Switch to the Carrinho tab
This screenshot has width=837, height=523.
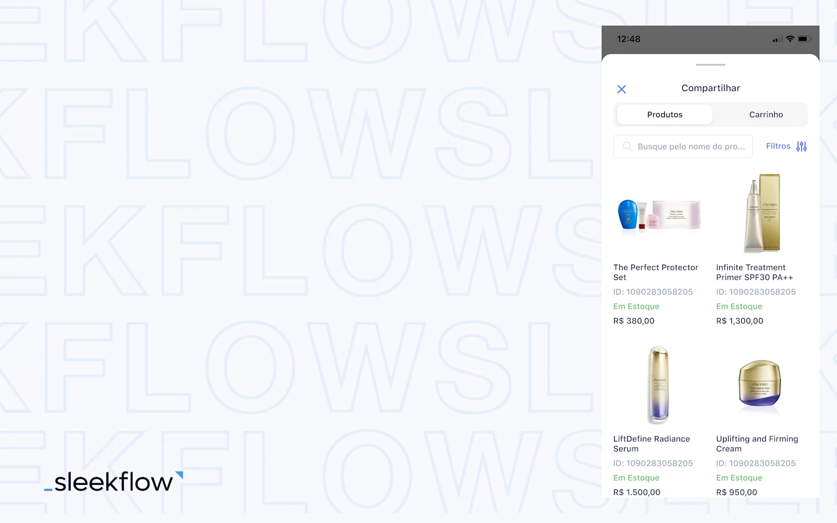point(766,115)
